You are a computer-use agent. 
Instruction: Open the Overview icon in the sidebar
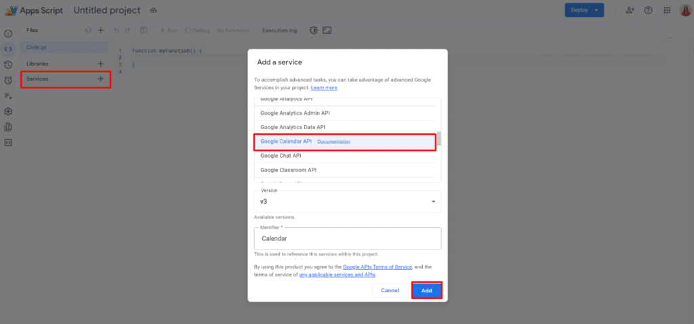pyautogui.click(x=8, y=33)
